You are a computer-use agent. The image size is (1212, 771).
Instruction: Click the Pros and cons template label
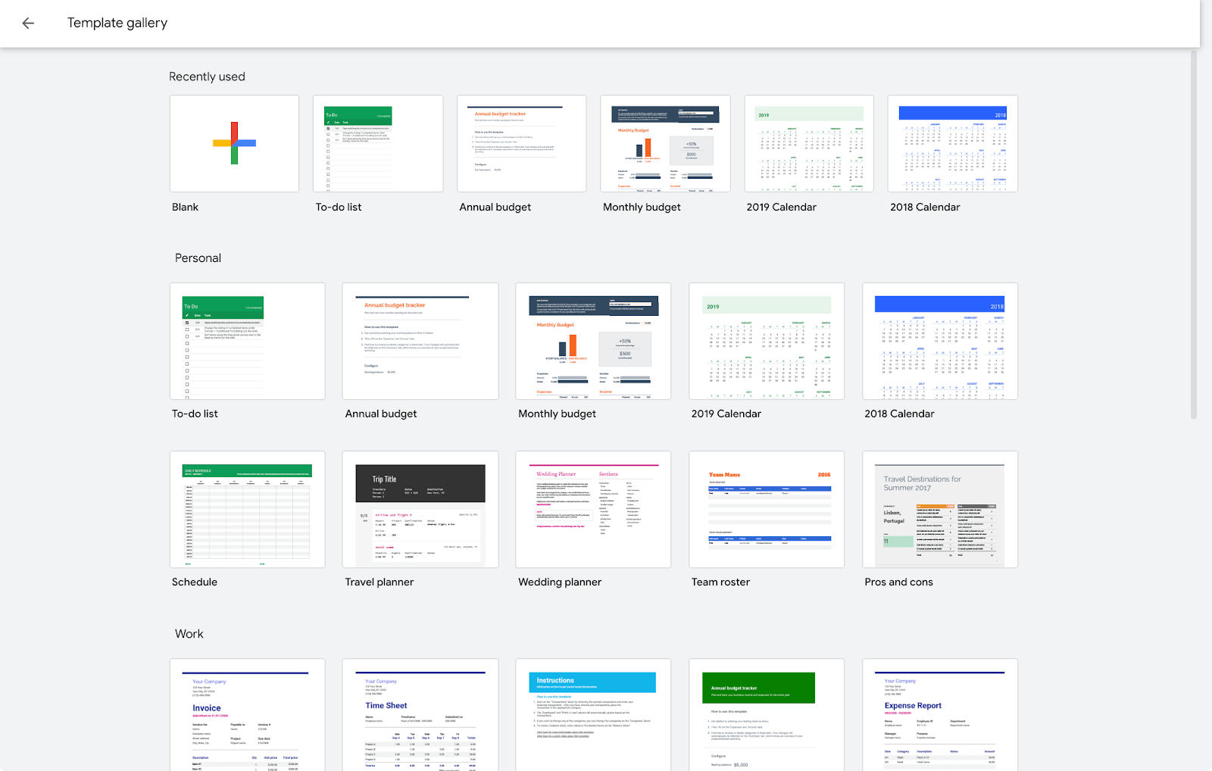click(x=898, y=582)
